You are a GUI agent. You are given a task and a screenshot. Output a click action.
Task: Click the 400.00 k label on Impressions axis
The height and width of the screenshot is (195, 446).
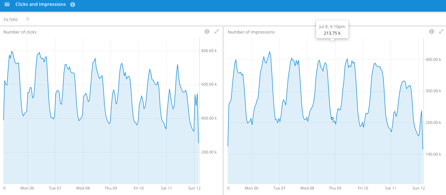(434, 59)
